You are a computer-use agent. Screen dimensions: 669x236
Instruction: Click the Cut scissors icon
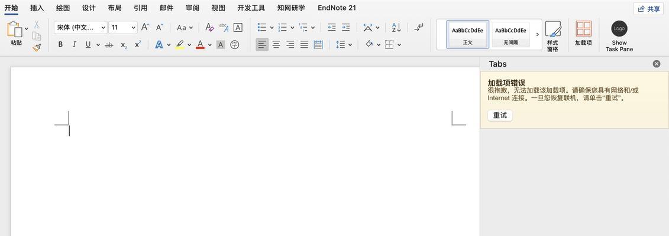tap(37, 25)
